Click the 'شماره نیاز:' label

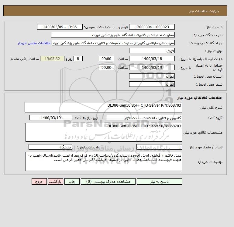click(x=214, y=27)
